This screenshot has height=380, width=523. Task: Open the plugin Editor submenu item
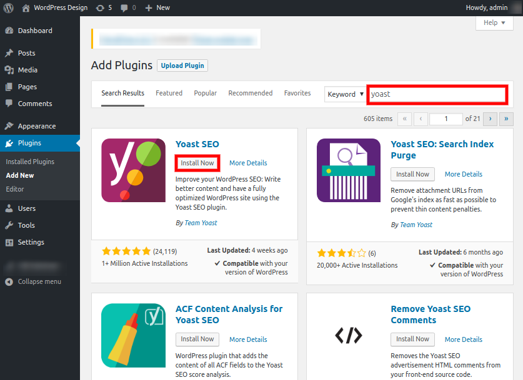pos(14,189)
